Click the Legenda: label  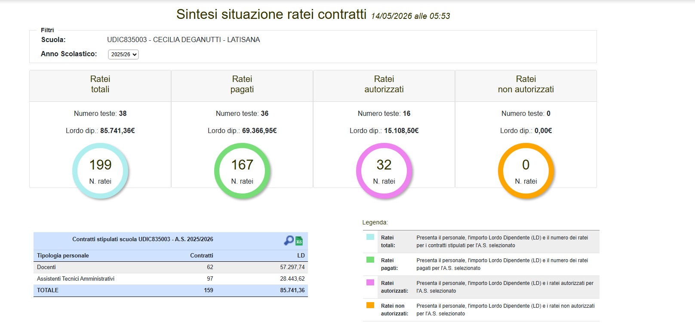click(375, 222)
